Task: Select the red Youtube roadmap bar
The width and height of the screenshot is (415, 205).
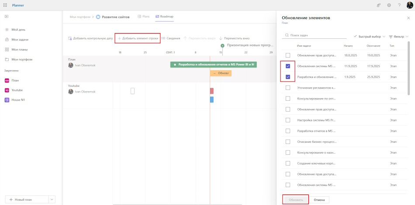Action: 212,91
